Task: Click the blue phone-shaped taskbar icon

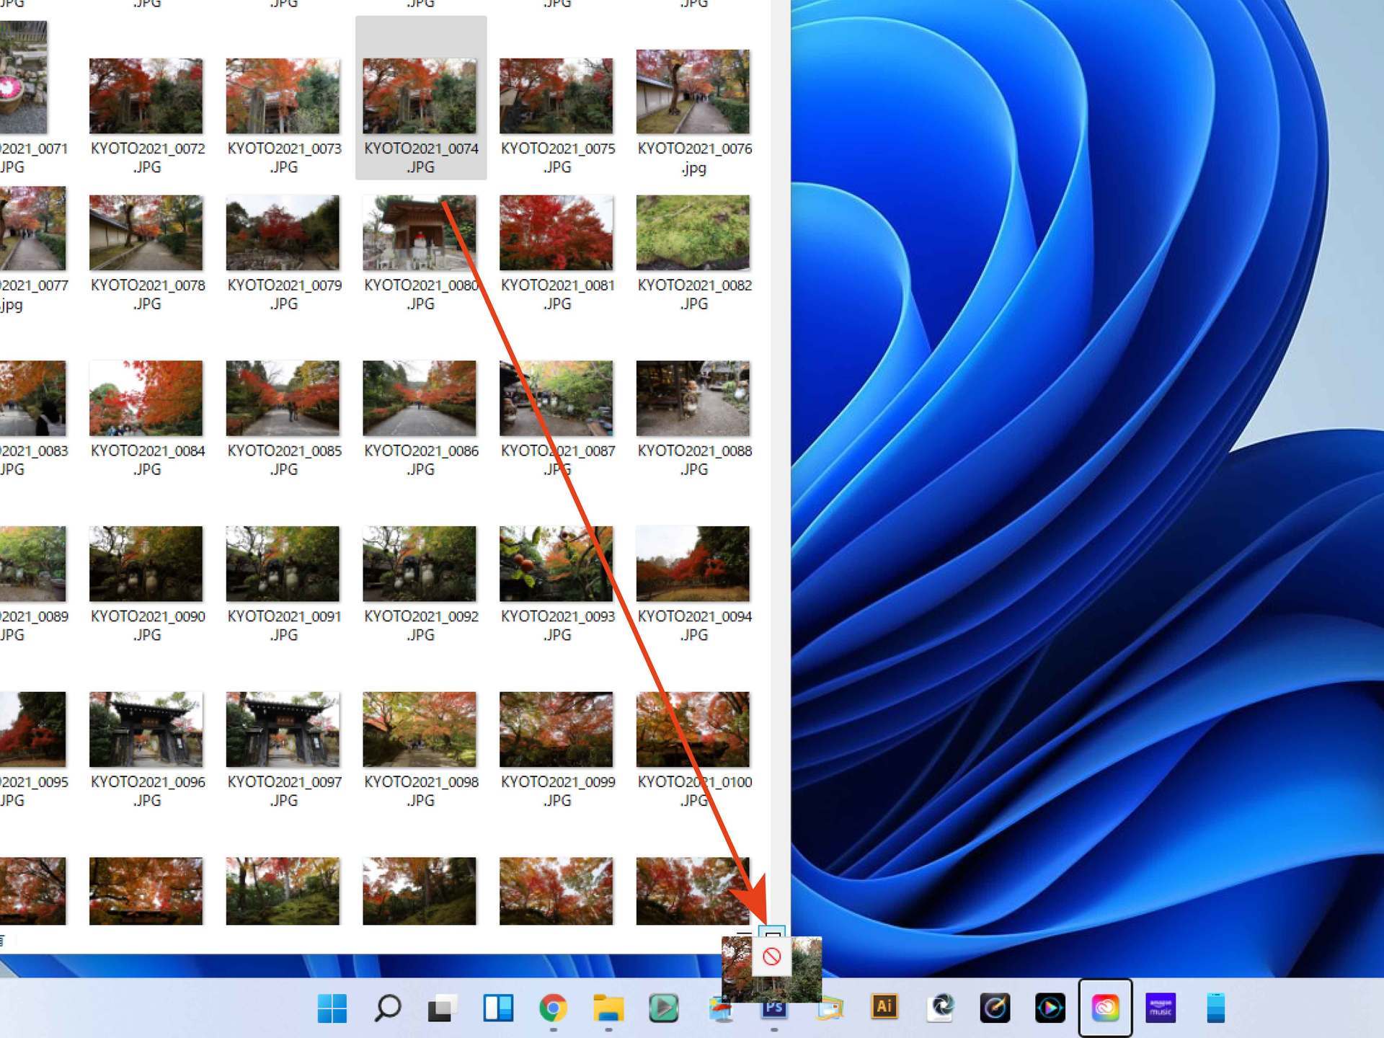Action: 1215,1007
